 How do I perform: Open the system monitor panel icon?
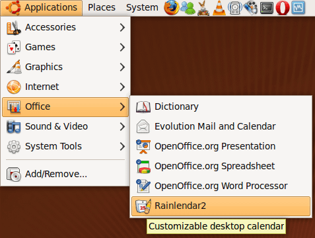tap(298, 8)
